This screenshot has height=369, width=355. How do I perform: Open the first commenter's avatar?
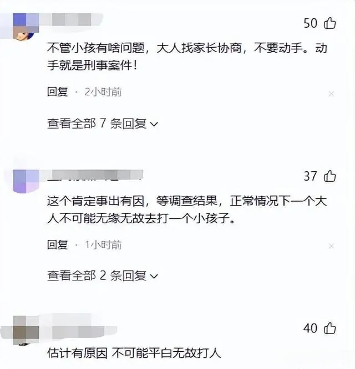[x=26, y=27]
